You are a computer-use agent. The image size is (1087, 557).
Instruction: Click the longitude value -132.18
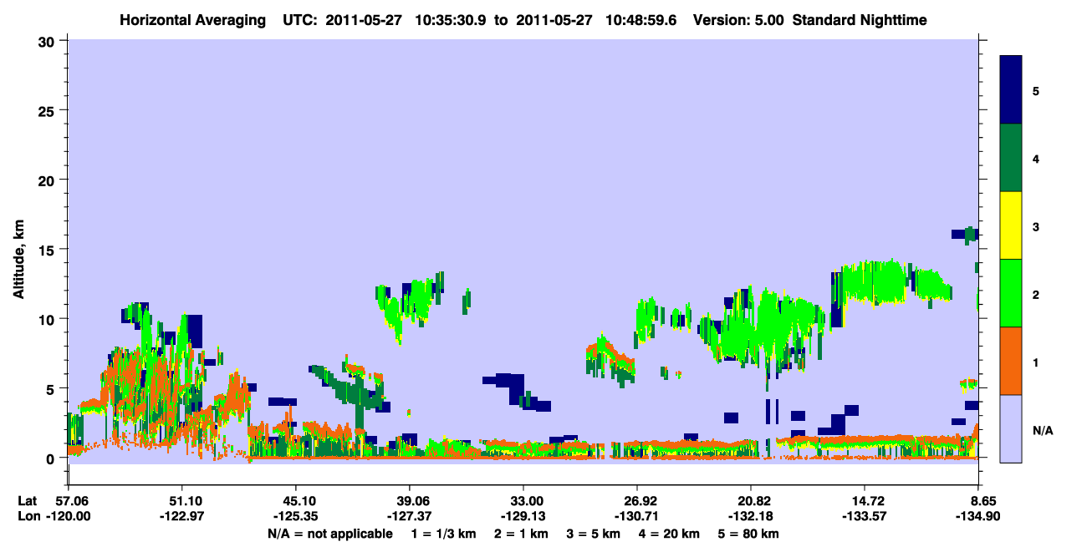(x=751, y=517)
